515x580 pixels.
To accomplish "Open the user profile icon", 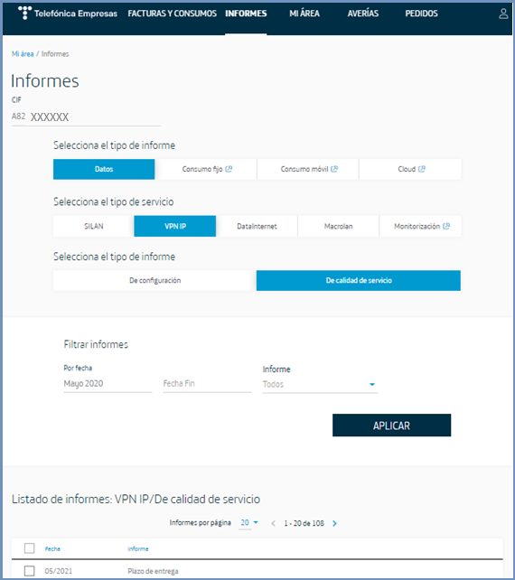I will pyautogui.click(x=503, y=14).
